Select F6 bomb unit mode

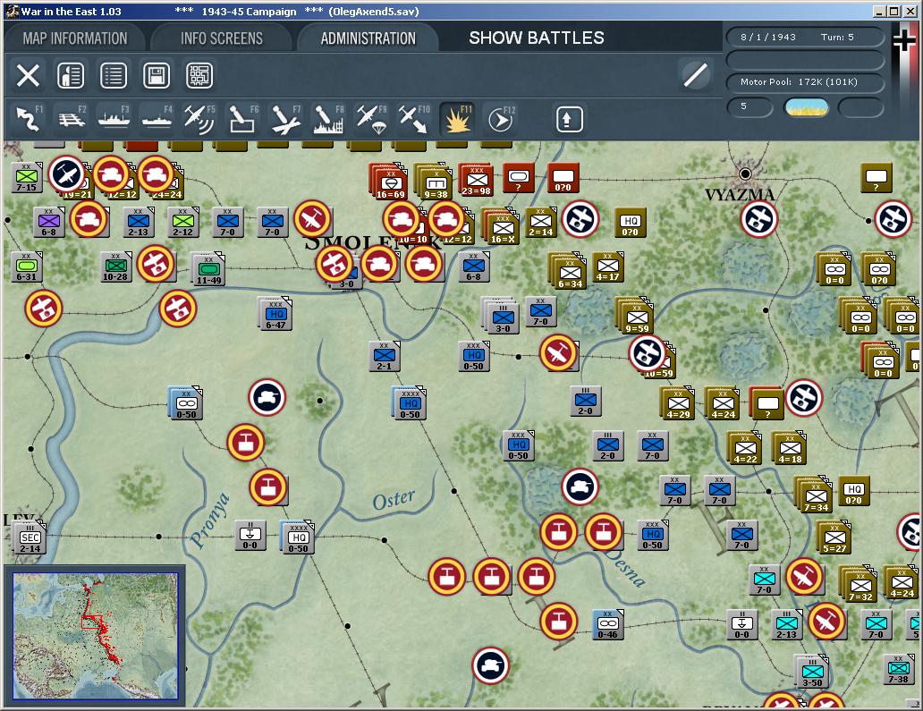[x=242, y=118]
